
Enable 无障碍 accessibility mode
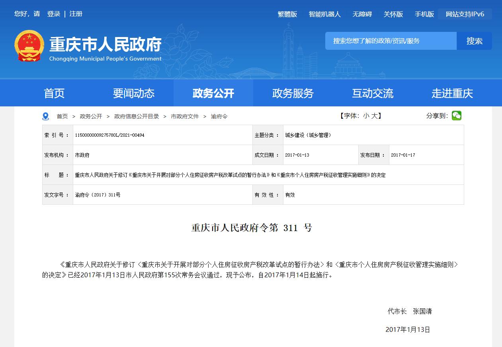361,14
